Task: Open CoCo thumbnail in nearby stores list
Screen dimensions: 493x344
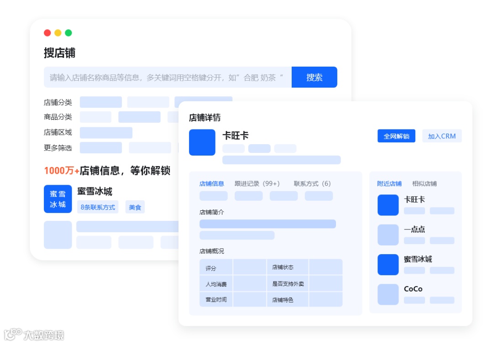Action: point(388,294)
